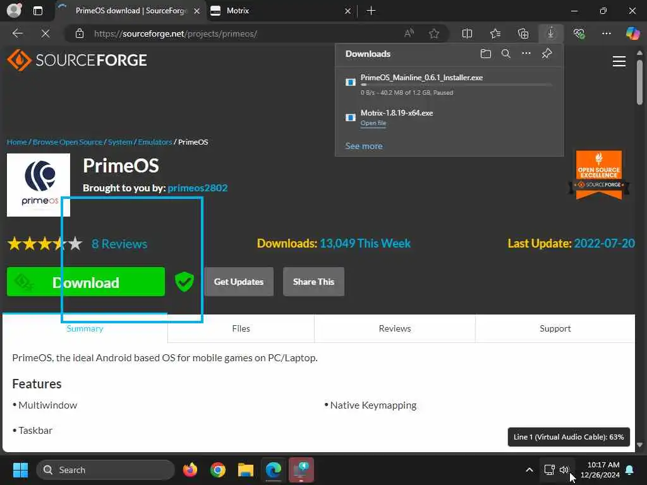Open tab actions menu icon
Image resolution: width=647 pixels, height=485 pixels.
tap(37, 11)
